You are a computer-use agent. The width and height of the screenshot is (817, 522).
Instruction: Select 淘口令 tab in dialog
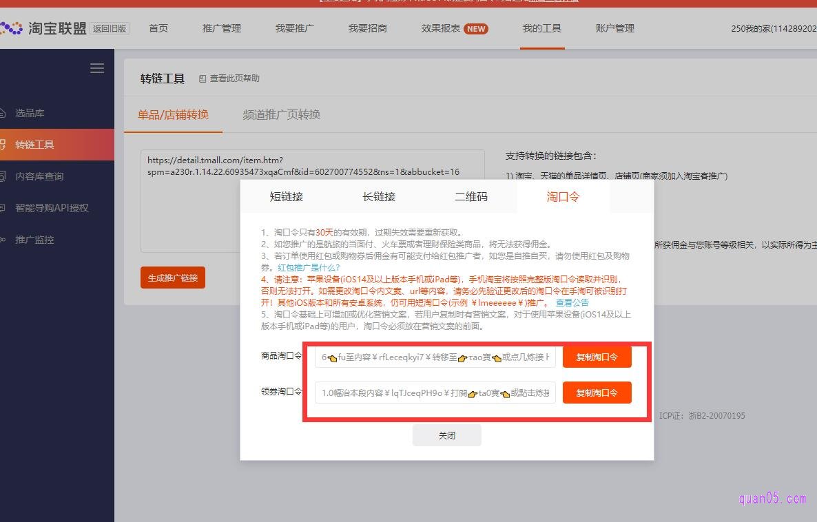[563, 196]
